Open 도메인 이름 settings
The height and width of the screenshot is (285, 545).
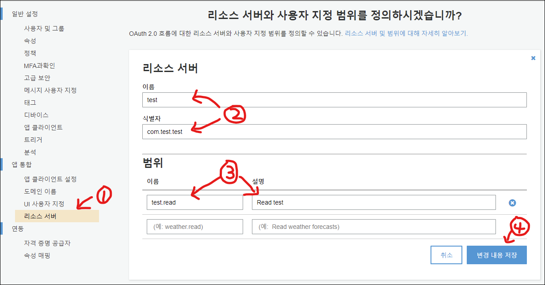(40, 191)
